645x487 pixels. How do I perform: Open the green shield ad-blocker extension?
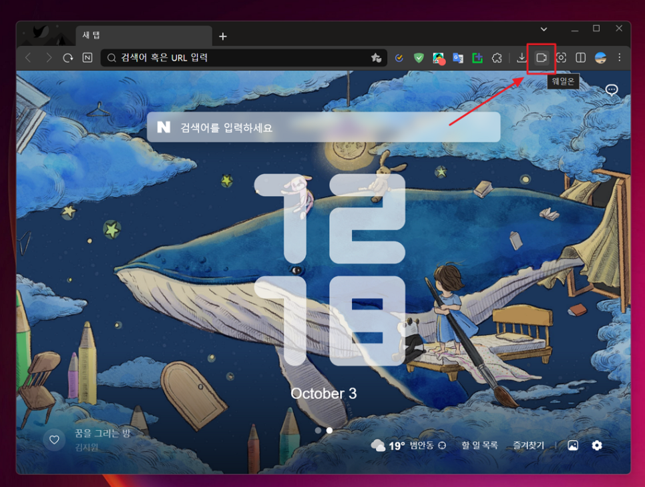coord(419,58)
